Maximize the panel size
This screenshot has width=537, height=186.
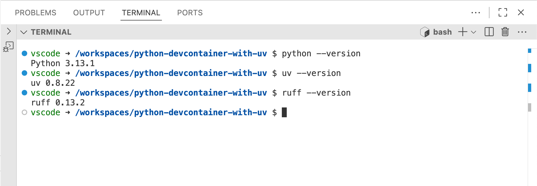pyautogui.click(x=503, y=12)
